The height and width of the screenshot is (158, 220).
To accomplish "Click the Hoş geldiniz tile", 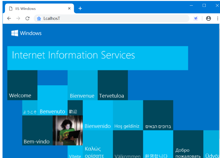I will [x=128, y=115].
